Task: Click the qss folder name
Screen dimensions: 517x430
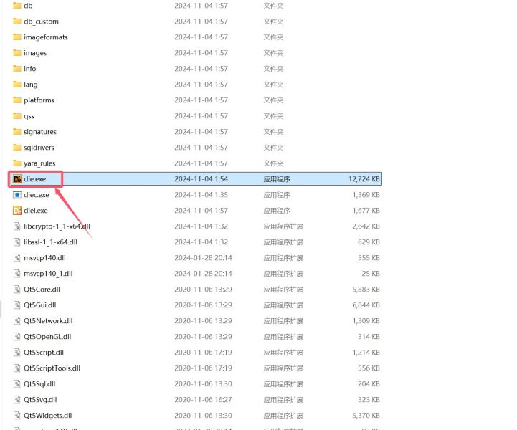Action: pos(28,116)
